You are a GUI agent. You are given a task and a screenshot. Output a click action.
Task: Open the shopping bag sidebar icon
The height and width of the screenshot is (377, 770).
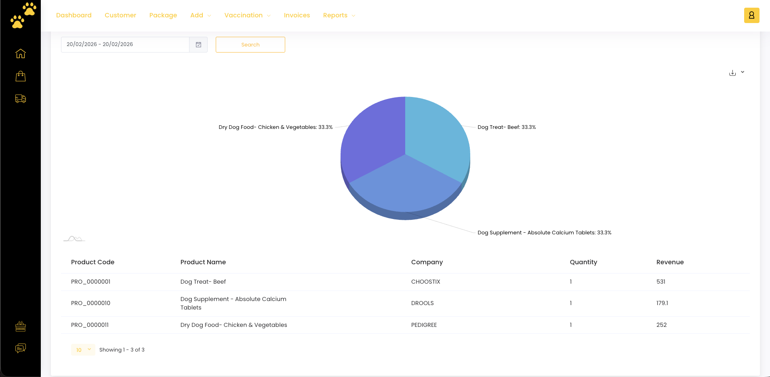(x=21, y=76)
